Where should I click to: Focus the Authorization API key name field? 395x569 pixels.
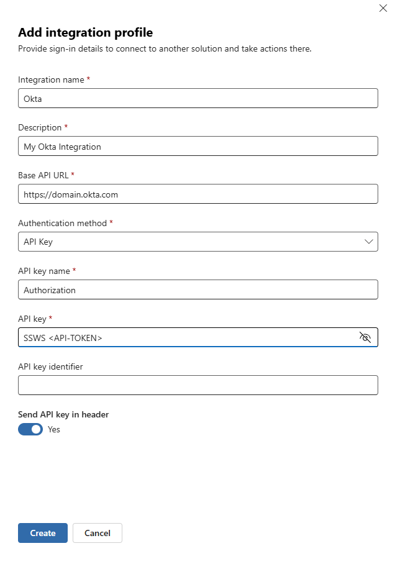point(198,289)
